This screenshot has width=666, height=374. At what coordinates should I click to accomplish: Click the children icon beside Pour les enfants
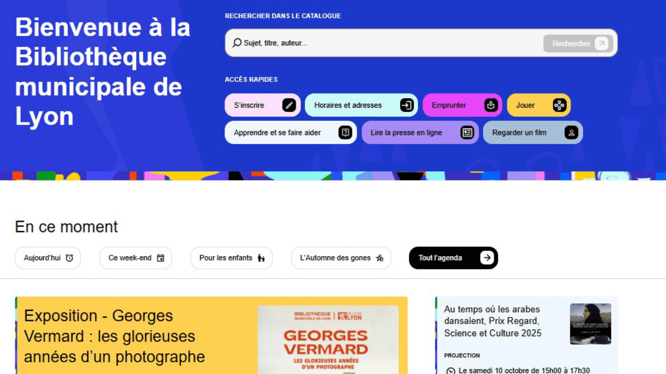pyautogui.click(x=261, y=258)
